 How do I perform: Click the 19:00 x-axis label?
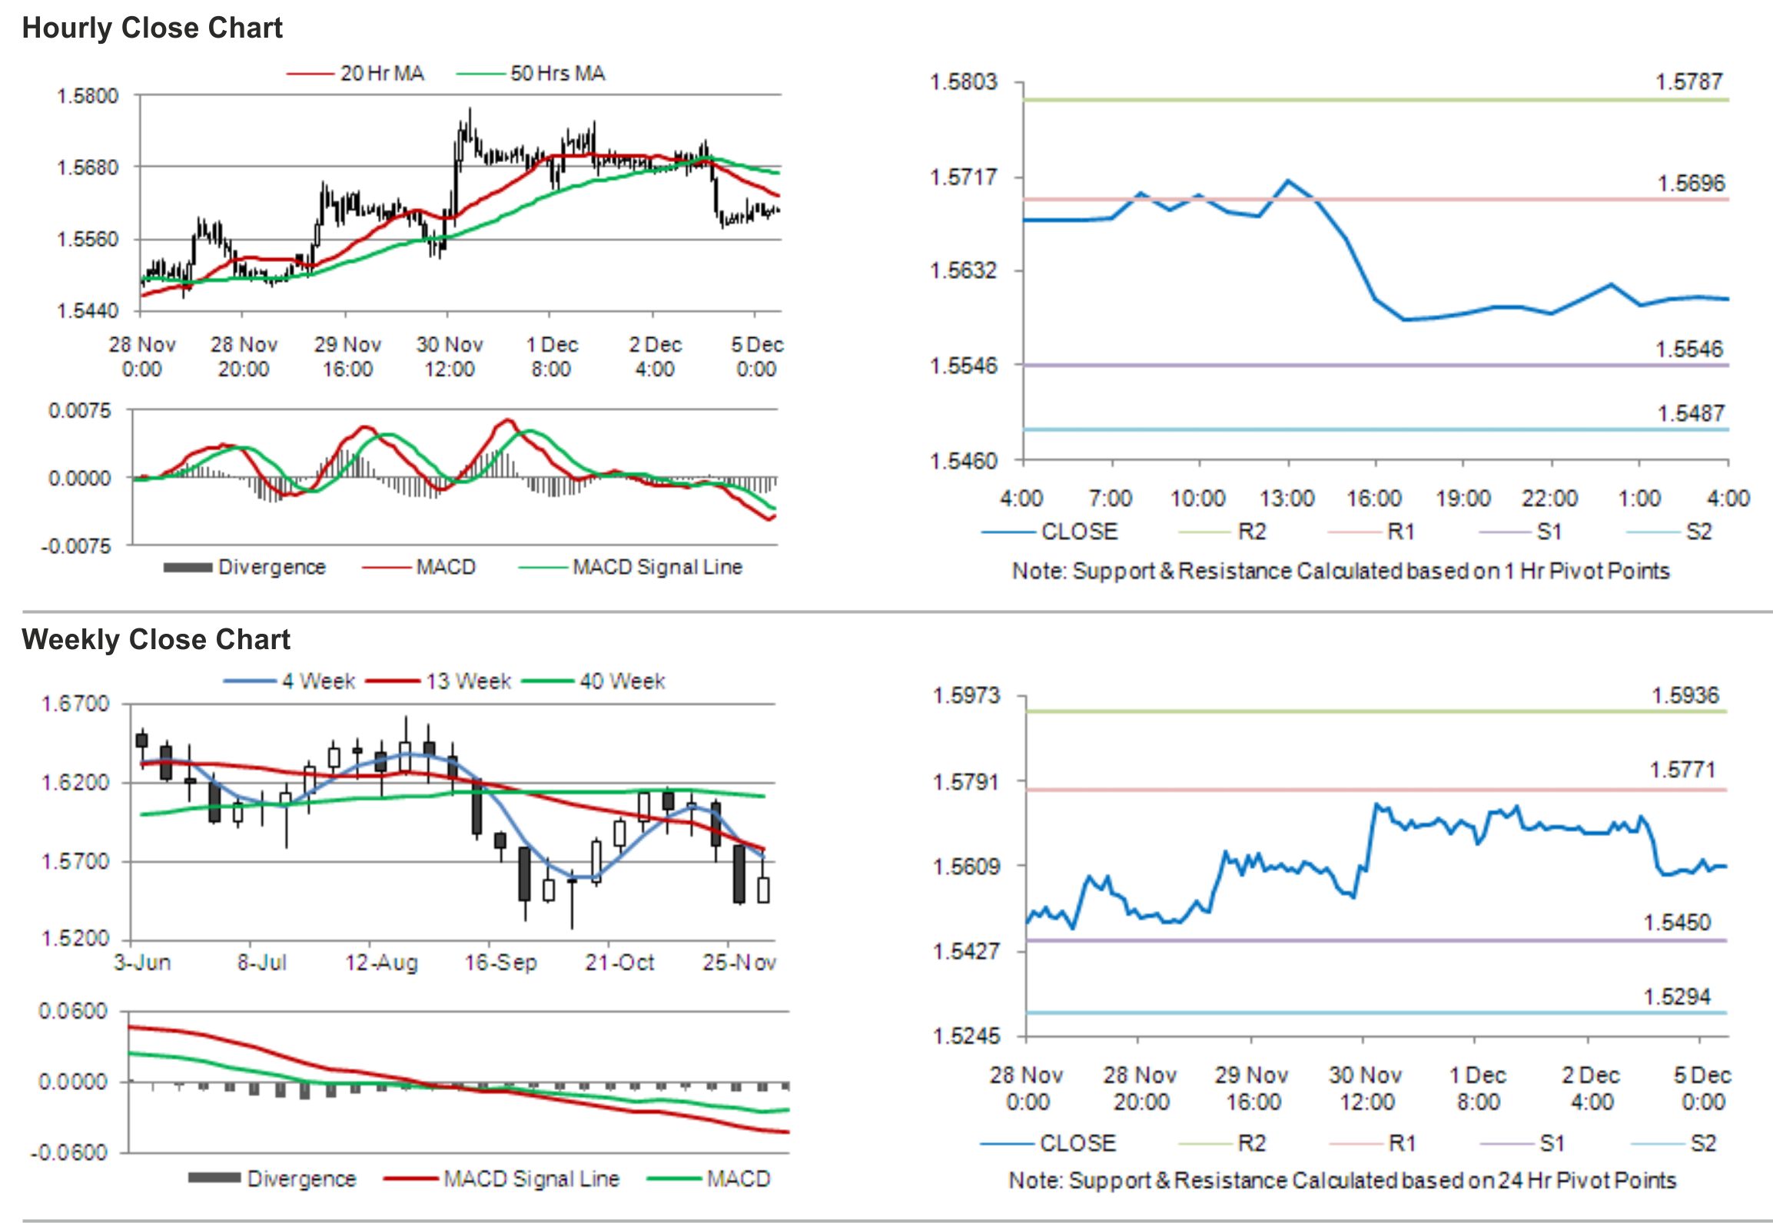click(x=1463, y=499)
